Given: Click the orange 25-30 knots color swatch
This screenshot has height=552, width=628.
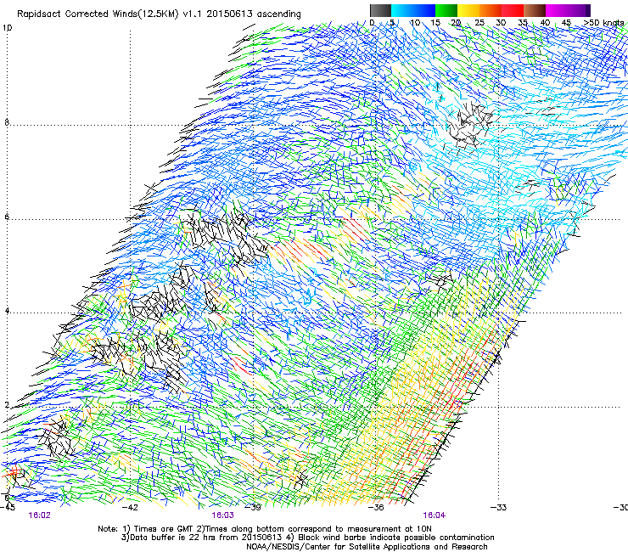Looking at the screenshot, I should pyautogui.click(x=491, y=10).
